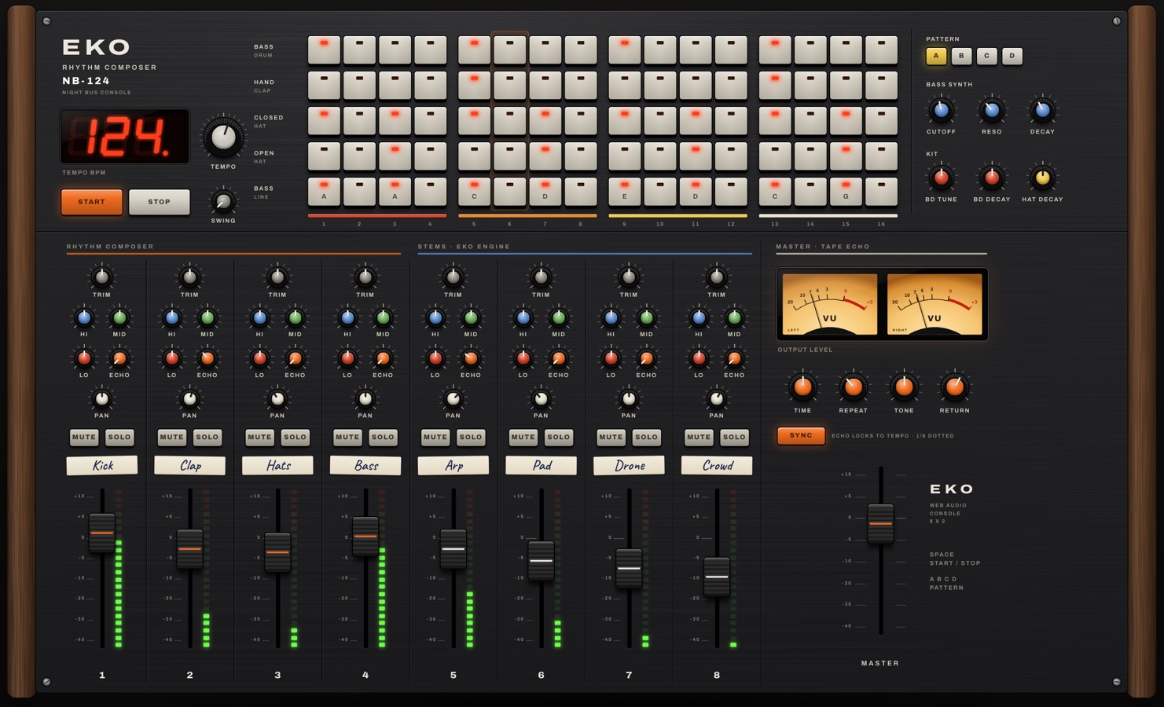Switch to pattern D

pyautogui.click(x=1012, y=56)
